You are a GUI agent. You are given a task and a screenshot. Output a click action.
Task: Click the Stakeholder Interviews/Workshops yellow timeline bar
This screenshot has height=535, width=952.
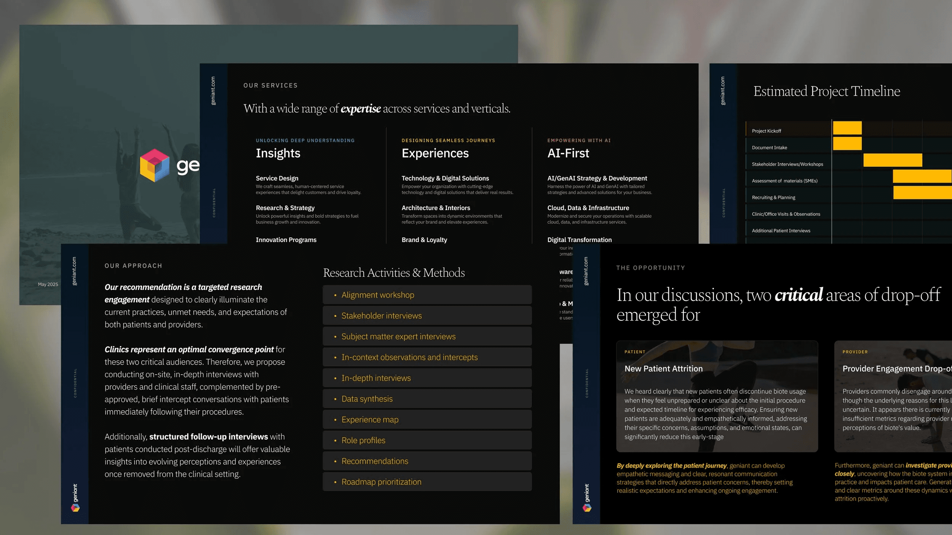click(x=892, y=160)
